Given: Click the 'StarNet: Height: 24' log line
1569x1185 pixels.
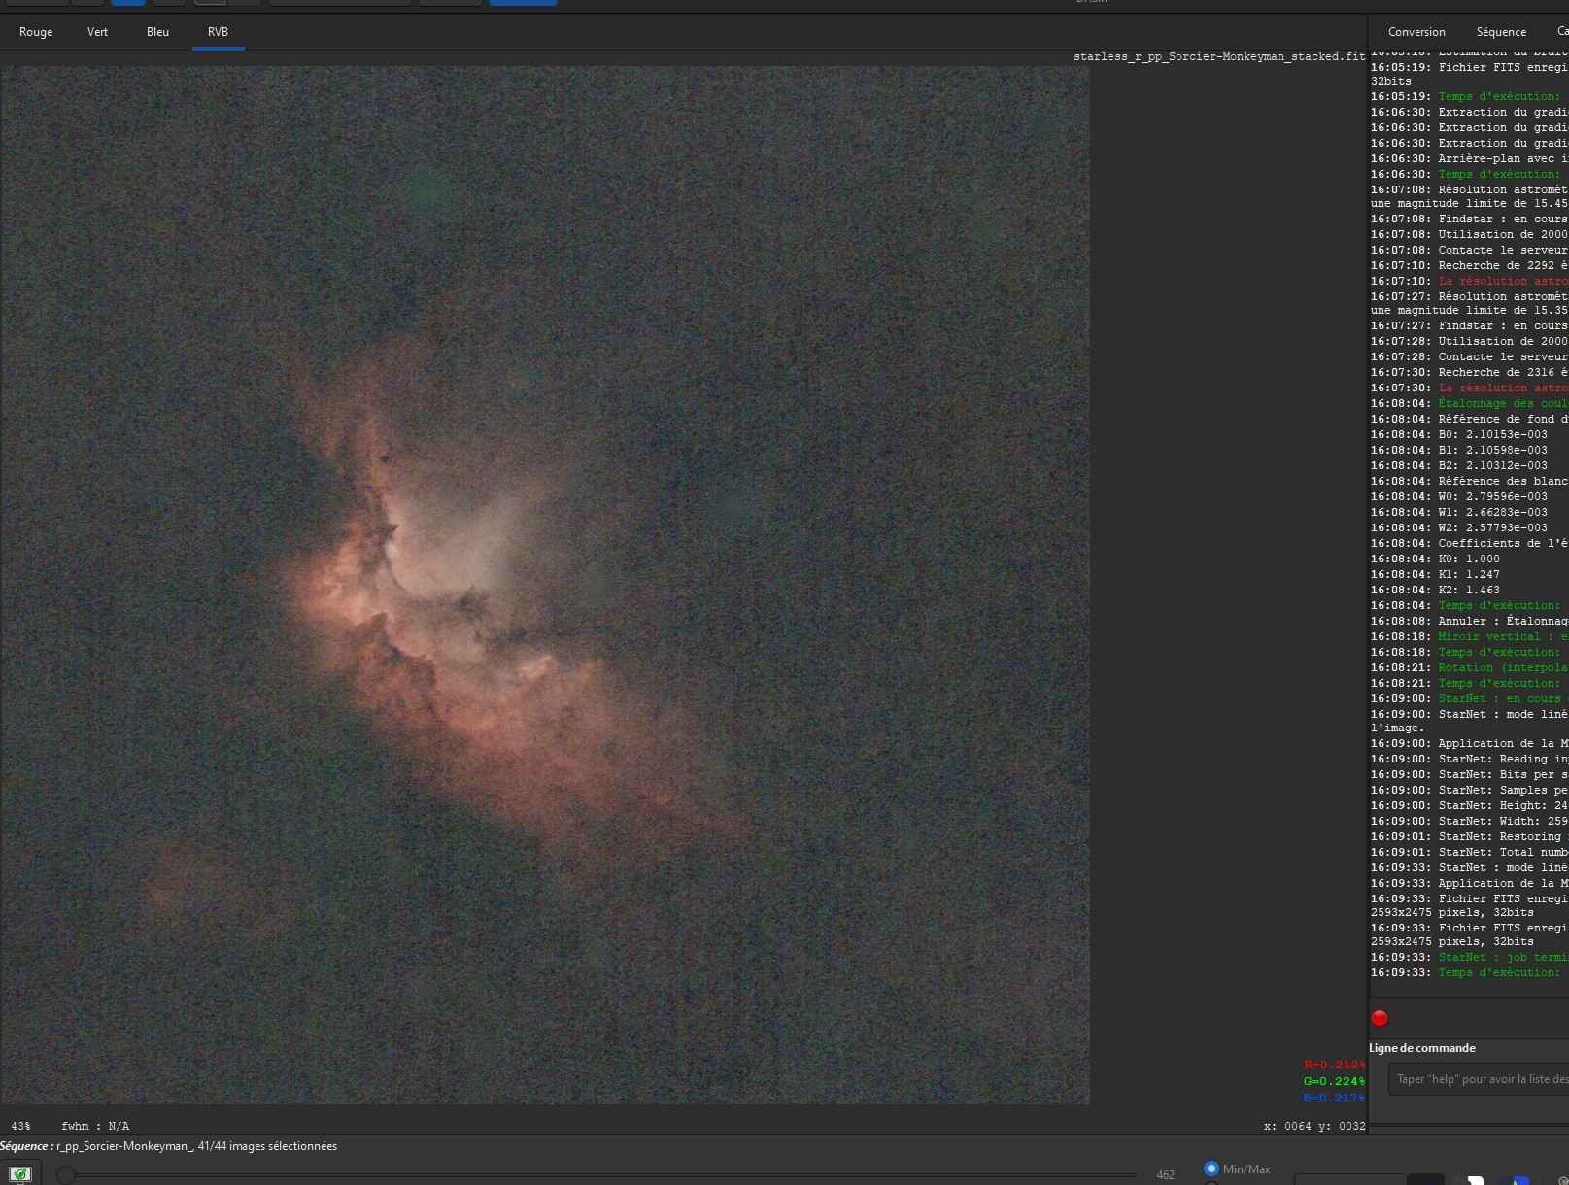Looking at the screenshot, I should (x=1469, y=805).
